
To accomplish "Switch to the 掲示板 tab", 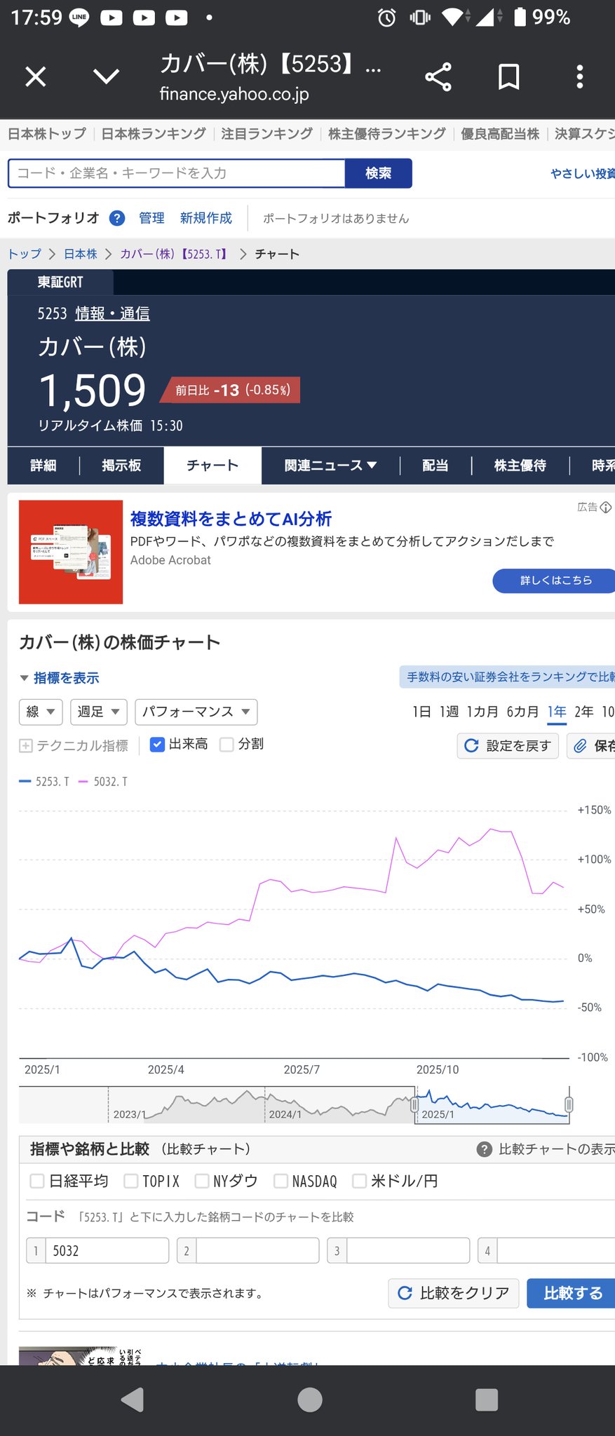I will coord(121,466).
